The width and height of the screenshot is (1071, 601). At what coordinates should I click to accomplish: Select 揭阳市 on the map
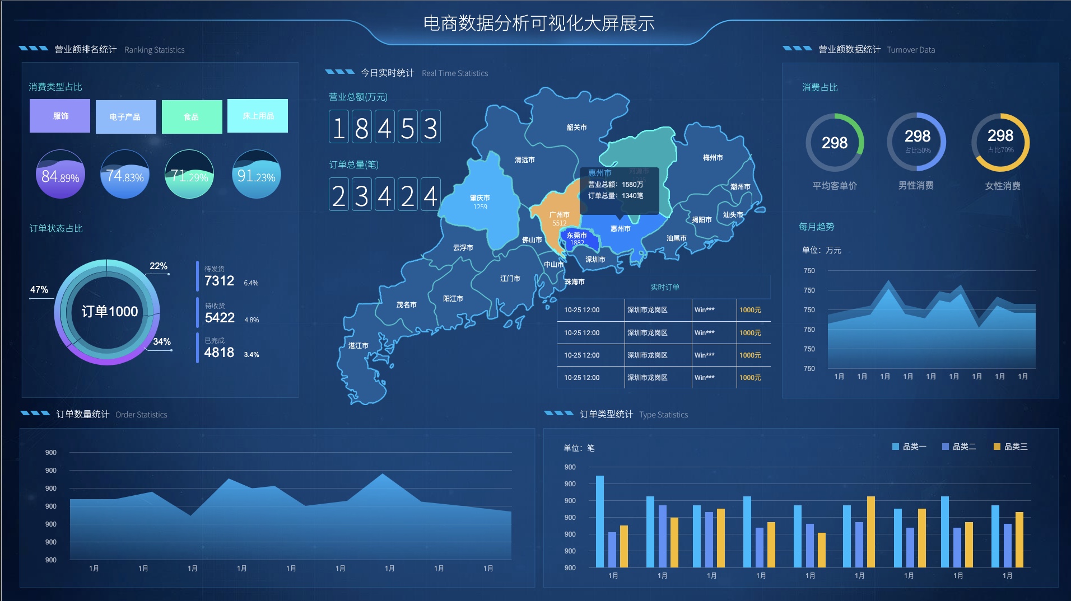pyautogui.click(x=701, y=220)
